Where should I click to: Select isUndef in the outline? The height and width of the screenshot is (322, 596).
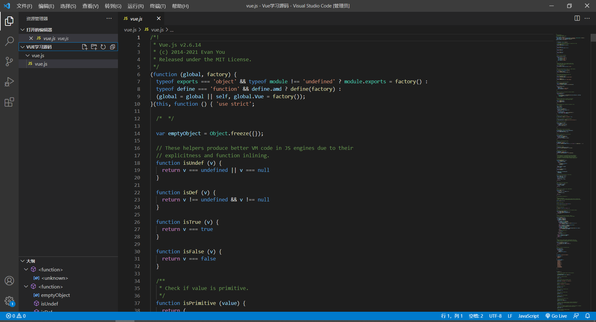(49, 304)
